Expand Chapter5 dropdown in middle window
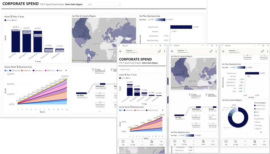 tap(186, 51)
